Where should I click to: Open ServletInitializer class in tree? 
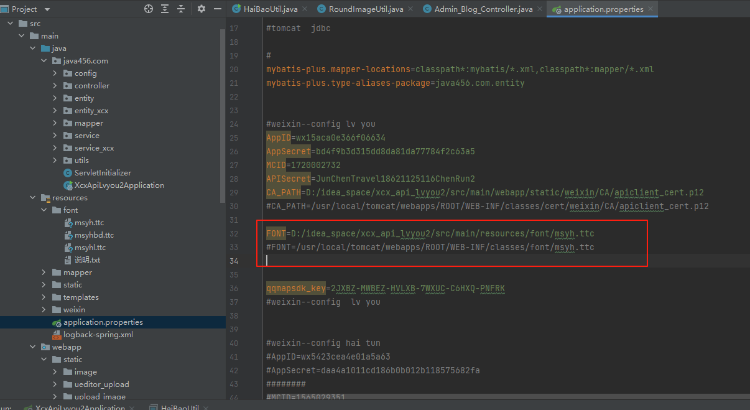point(103,173)
